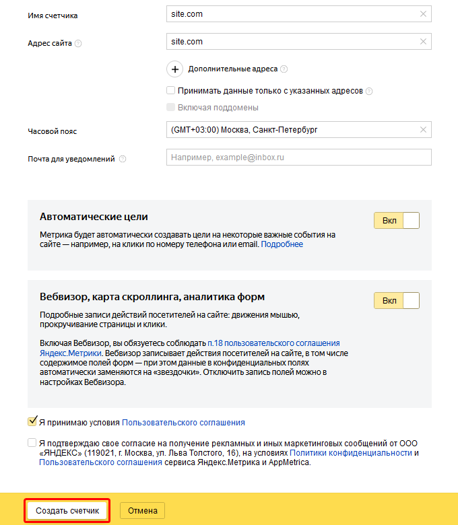Open the Подробнее link about auto goals
The image size is (458, 525).
pyautogui.click(x=282, y=244)
